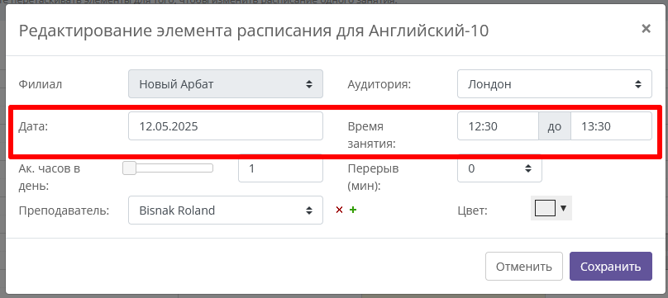Screen dimensions: 668x298
Task: Click the Дата field with 12.05.2025
Action: [226, 125]
